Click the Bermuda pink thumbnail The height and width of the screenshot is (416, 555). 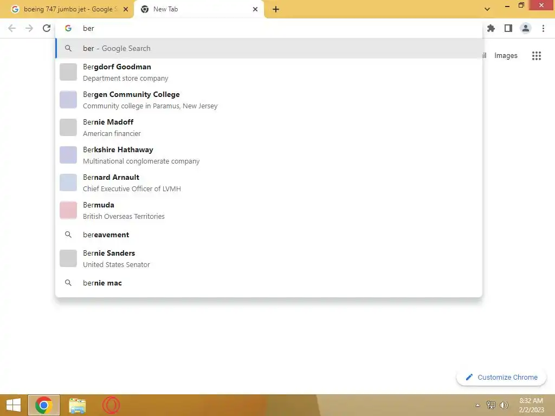point(68,210)
